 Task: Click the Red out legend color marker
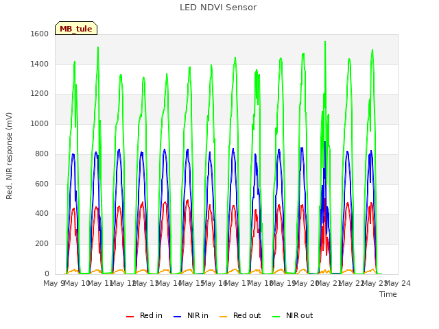point(223,317)
